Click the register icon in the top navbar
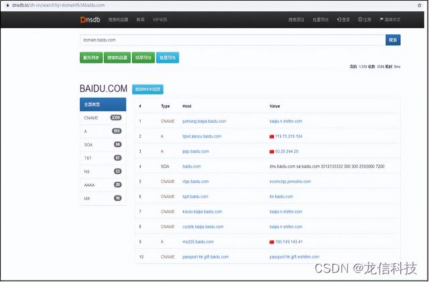Viewport: 429px width, 282px height. click(360, 19)
